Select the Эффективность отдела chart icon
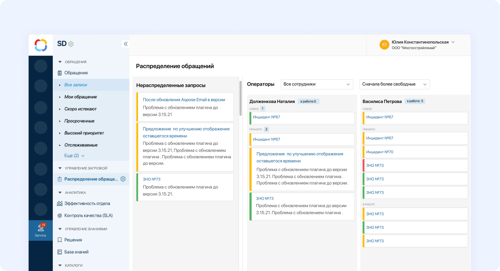500x271 pixels. coord(60,203)
